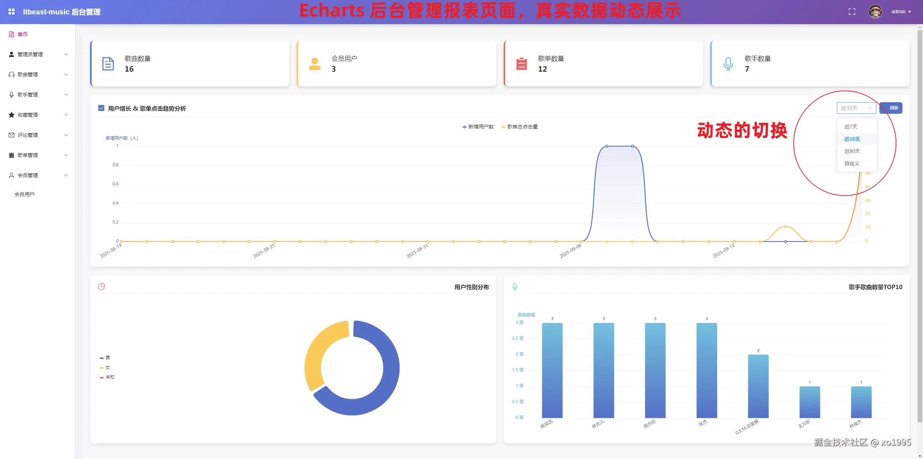Image resolution: width=923 pixels, height=459 pixels.
Task: Click the admin avatar image
Action: [875, 12]
